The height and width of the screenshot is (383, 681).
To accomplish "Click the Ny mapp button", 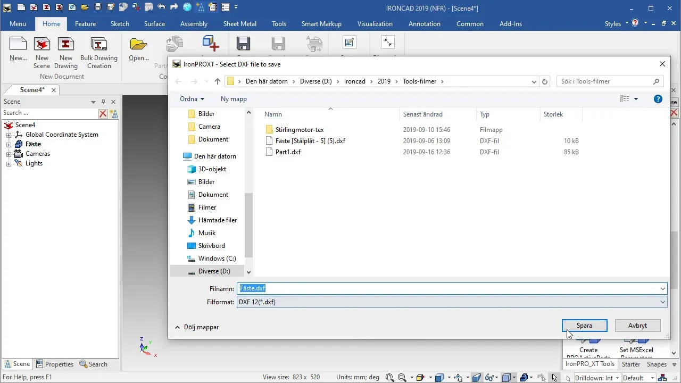I will point(234,99).
